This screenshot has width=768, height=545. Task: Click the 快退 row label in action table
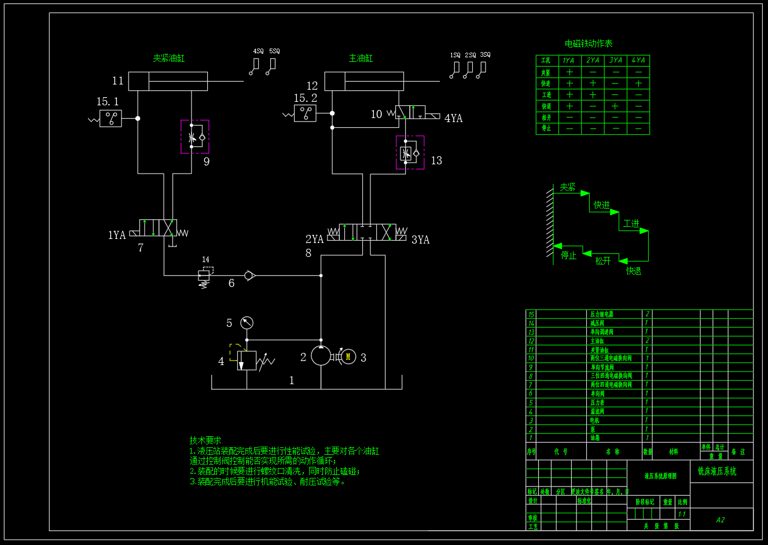(x=546, y=106)
